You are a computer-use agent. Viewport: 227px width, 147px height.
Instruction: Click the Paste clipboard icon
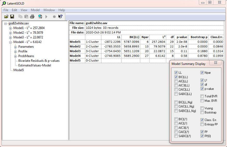tap(26, 17)
